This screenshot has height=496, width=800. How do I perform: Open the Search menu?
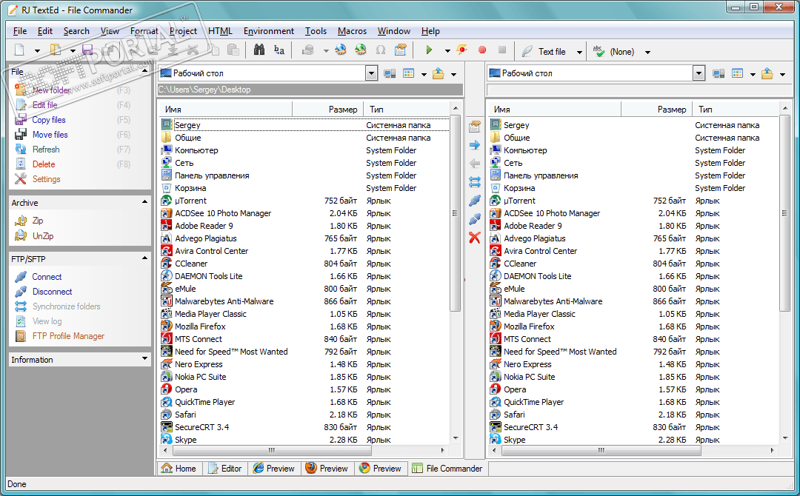click(x=76, y=31)
